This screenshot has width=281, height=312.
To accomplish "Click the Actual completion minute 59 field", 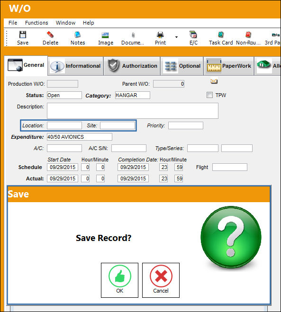I will click(x=179, y=178).
